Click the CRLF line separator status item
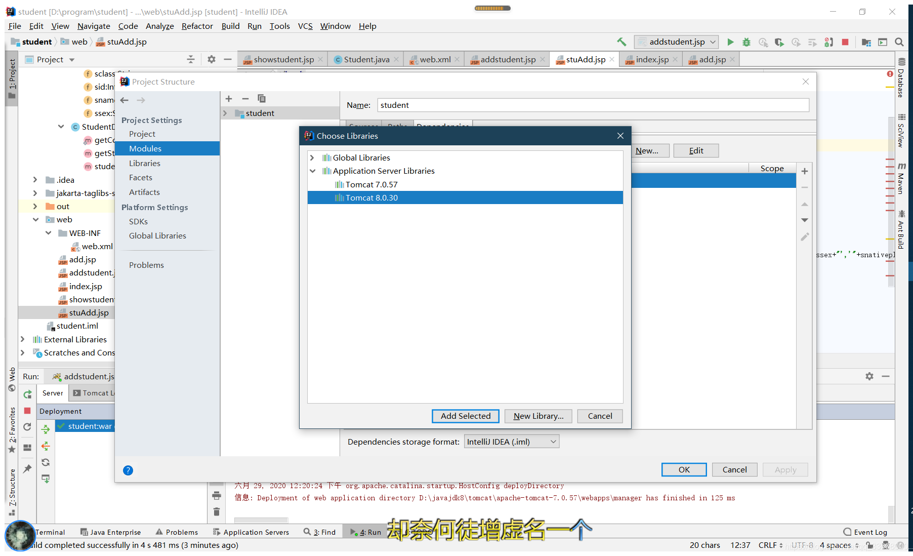 pyautogui.click(x=770, y=545)
